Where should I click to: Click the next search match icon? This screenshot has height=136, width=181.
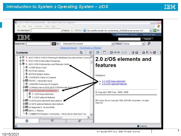(126, 53)
